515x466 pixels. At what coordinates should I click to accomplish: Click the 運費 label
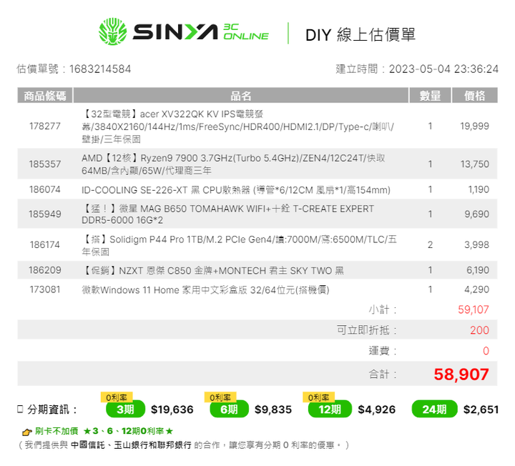[x=383, y=351]
